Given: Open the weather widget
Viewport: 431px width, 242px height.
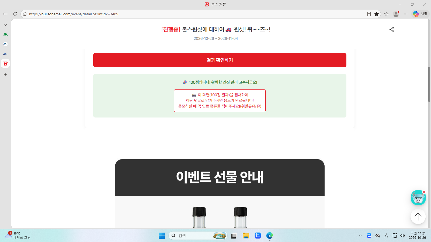Looking at the screenshot, I should pos(18,236).
